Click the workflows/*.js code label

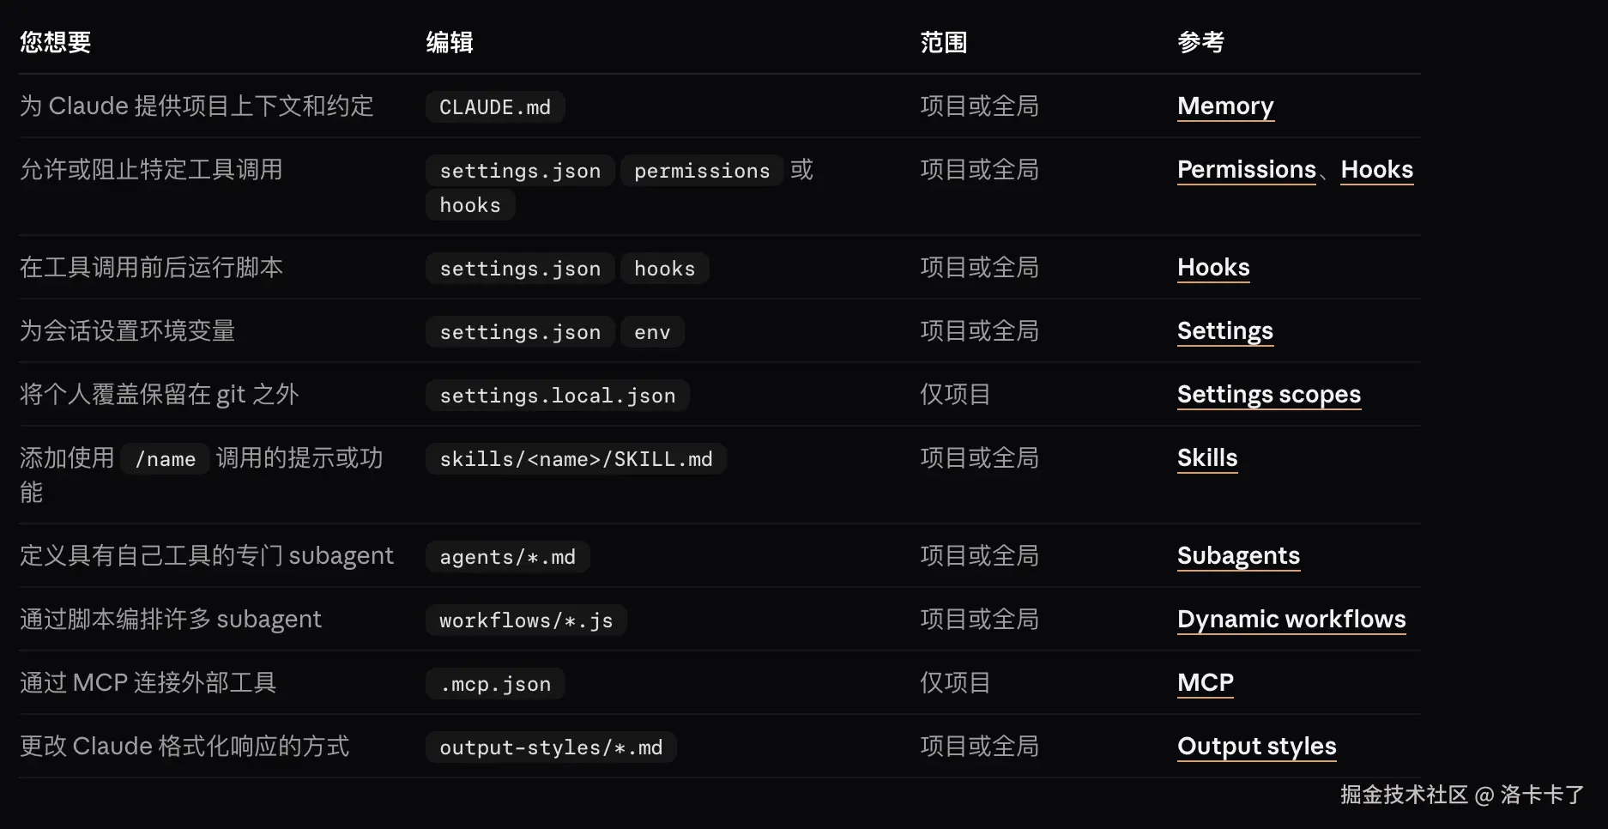tap(526, 620)
